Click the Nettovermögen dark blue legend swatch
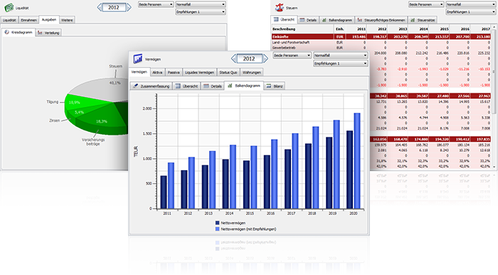Image resolution: width=498 pixels, height=275 pixels. coord(218,223)
